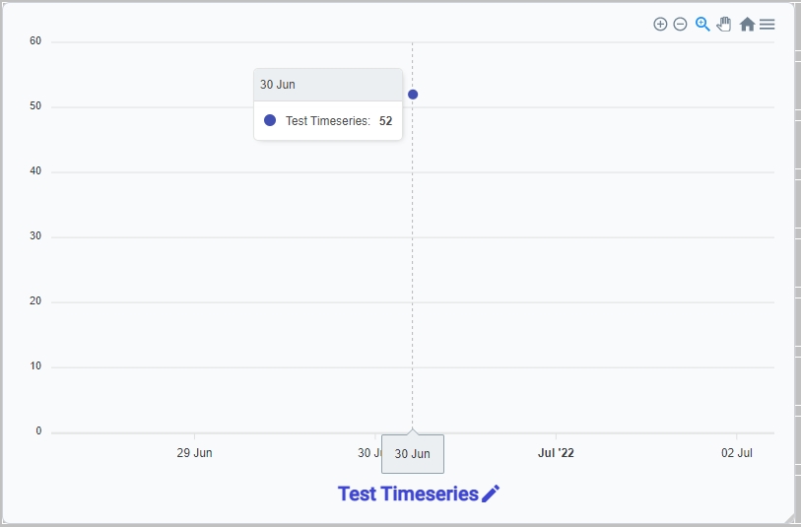
Task: Click the 30 y-axis label
Action: tap(35, 236)
